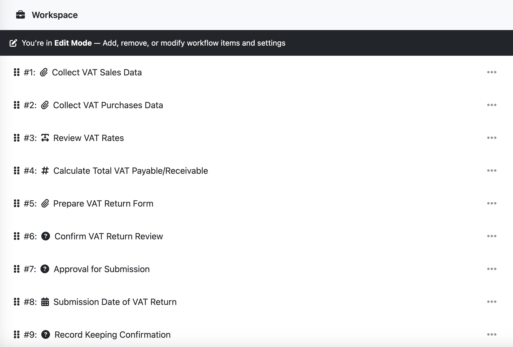Open more options for Approval for Submission
513x347 pixels.
492,269
